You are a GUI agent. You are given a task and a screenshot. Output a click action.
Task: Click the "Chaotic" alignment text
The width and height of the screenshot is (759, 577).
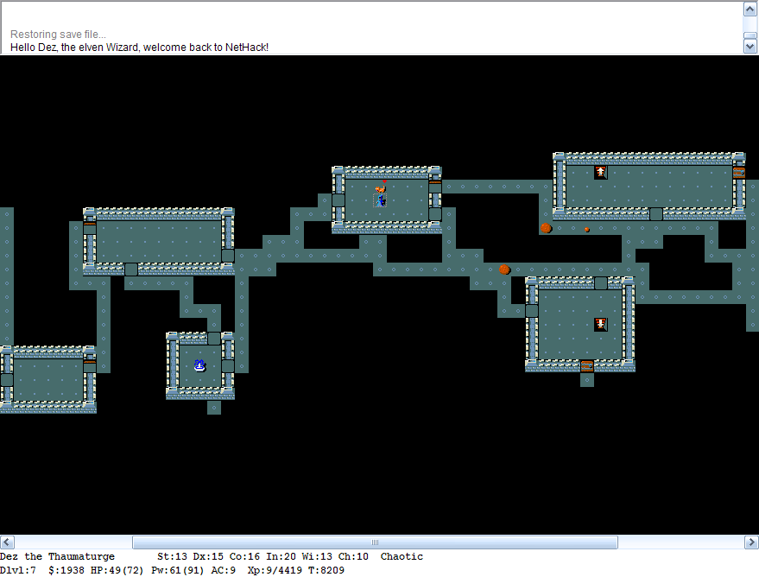pos(402,556)
